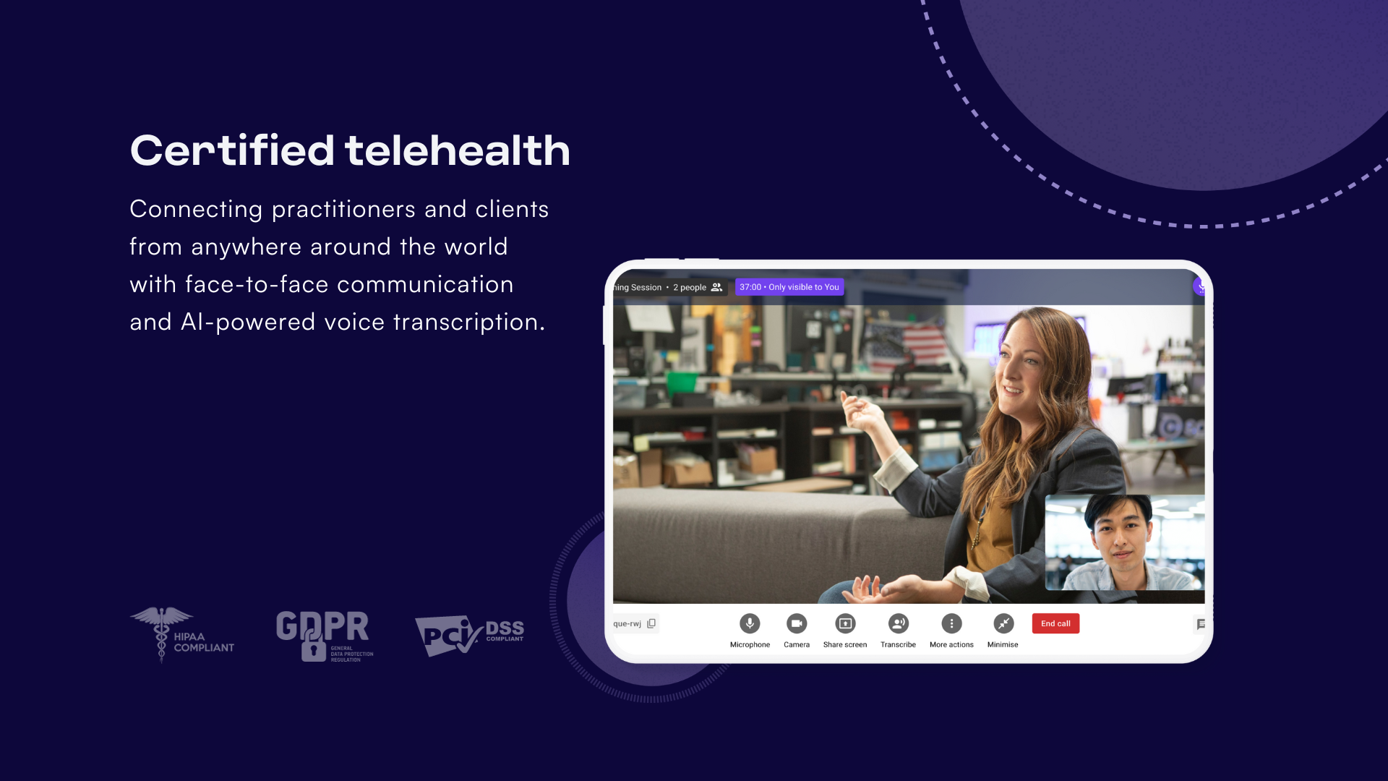This screenshot has width=1388, height=781.
Task: Click the Minimise video icon
Action: (1002, 623)
